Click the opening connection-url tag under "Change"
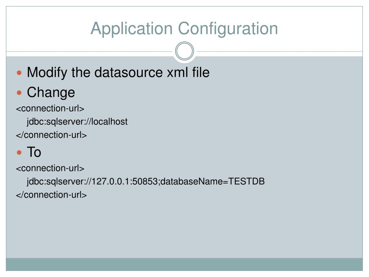Image resolution: width=369 pixels, height=277 pixels. pyautogui.click(x=50, y=109)
